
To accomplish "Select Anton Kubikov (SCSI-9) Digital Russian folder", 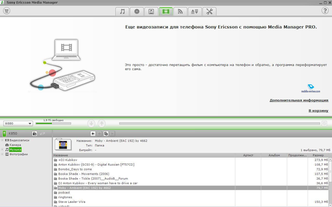I will coord(191,165).
